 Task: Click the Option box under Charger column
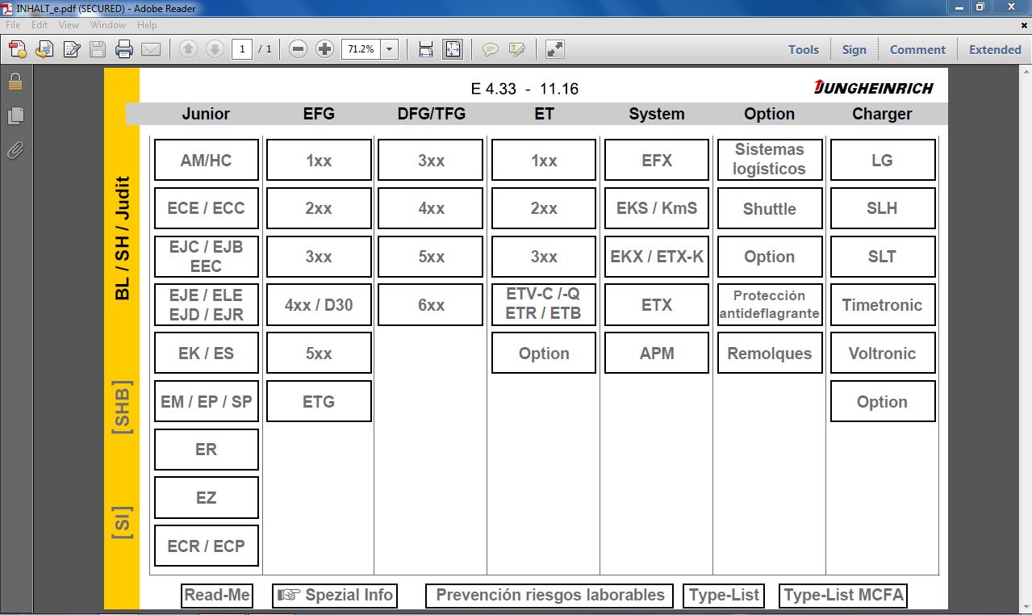click(883, 401)
